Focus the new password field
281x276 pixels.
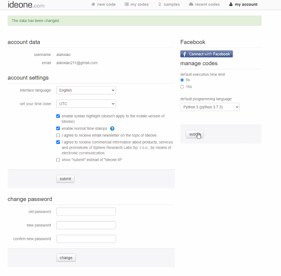pyautogui.click(x=86, y=225)
